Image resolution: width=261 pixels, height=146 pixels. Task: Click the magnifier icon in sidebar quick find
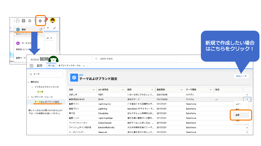coord(31,75)
